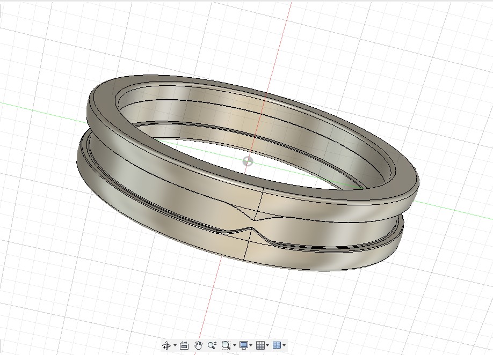This screenshot has width=493, height=355.
Task: Select the Orbit tool
Action: pyautogui.click(x=167, y=345)
